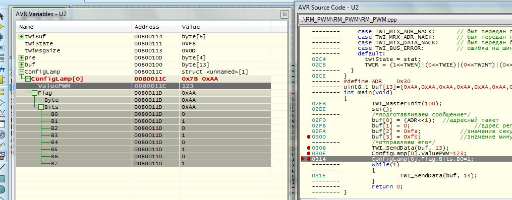512x200 pixels.
Task: Collapse the Flag node
Action: [x=34, y=93]
